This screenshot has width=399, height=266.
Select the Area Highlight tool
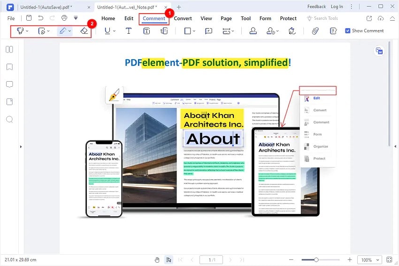click(x=41, y=31)
